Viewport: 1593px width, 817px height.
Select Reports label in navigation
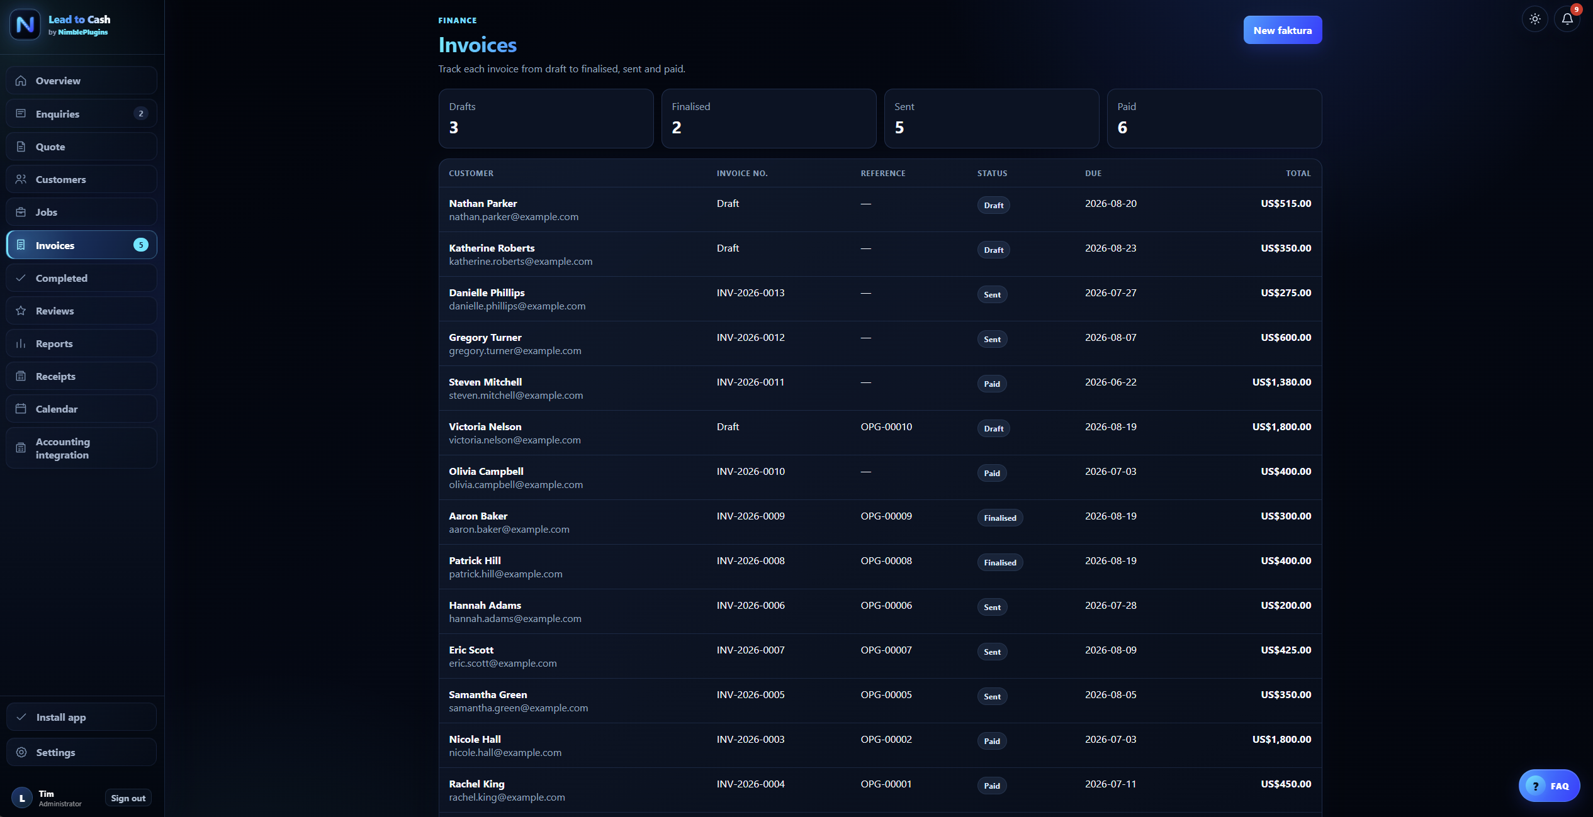[x=54, y=343]
